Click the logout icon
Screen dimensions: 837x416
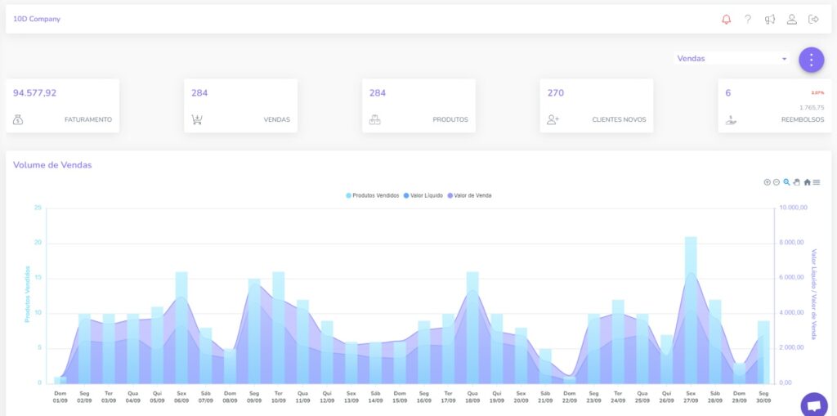pyautogui.click(x=813, y=20)
